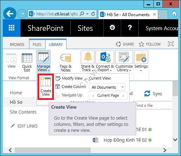Click the View ribbon icon
181x156 pixels.
[x=12, y=61]
